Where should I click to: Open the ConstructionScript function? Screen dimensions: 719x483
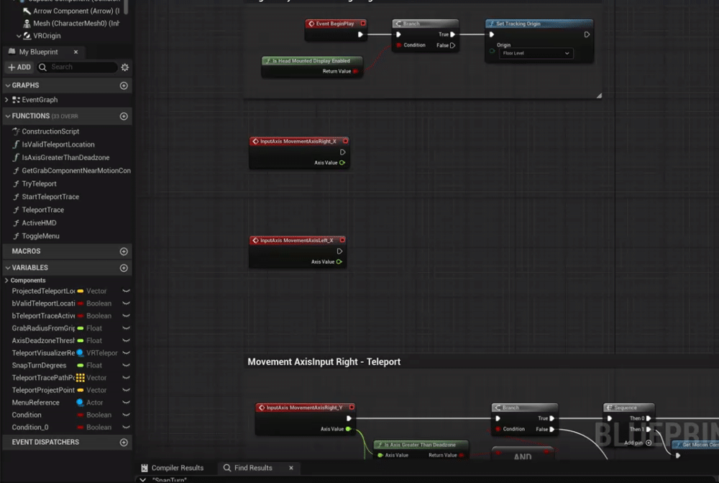tap(50, 131)
